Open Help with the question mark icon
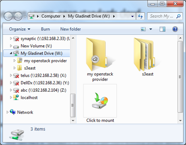Image resolution: width=186 pixels, height=145 pixels. pyautogui.click(x=175, y=29)
